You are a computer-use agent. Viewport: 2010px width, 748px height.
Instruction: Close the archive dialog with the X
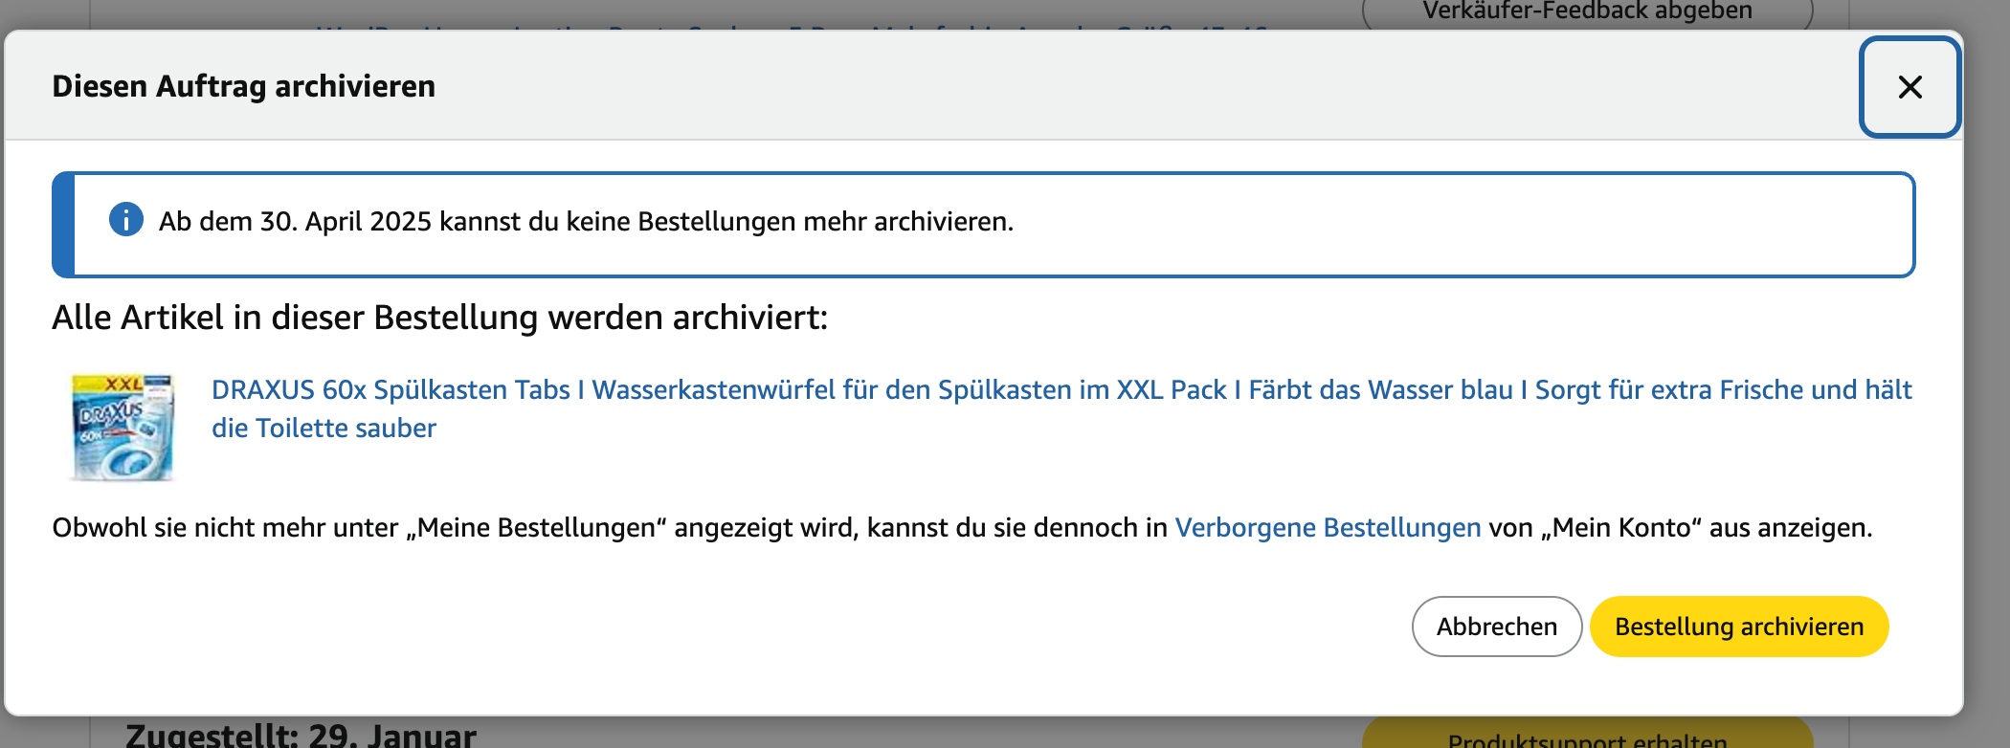(x=1909, y=87)
